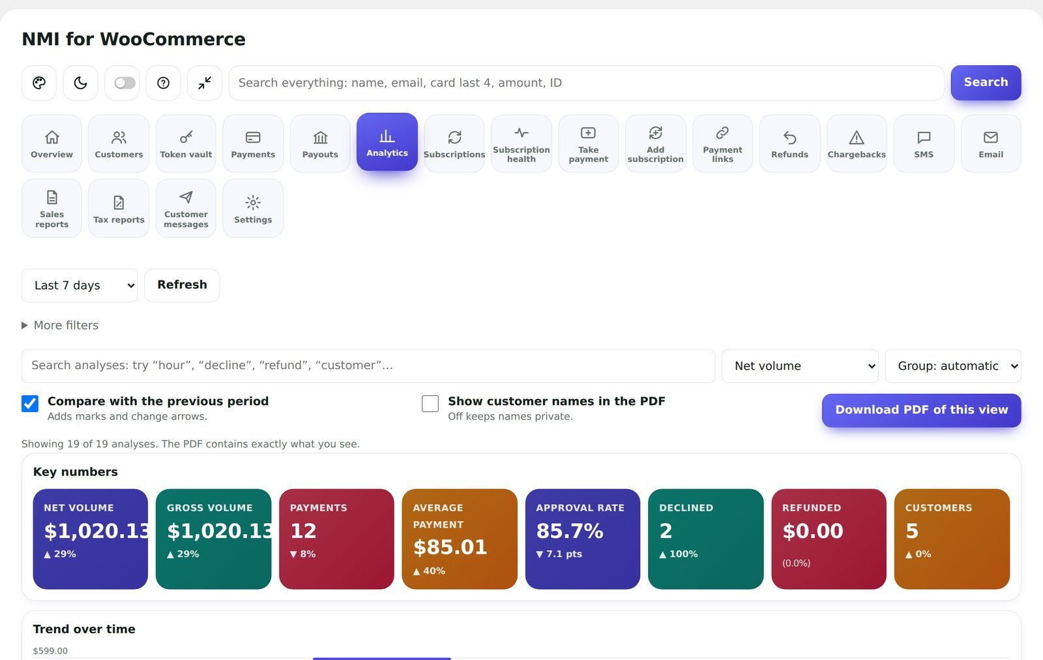
Task: Click the collapse arrows icon
Action: pyautogui.click(x=205, y=83)
